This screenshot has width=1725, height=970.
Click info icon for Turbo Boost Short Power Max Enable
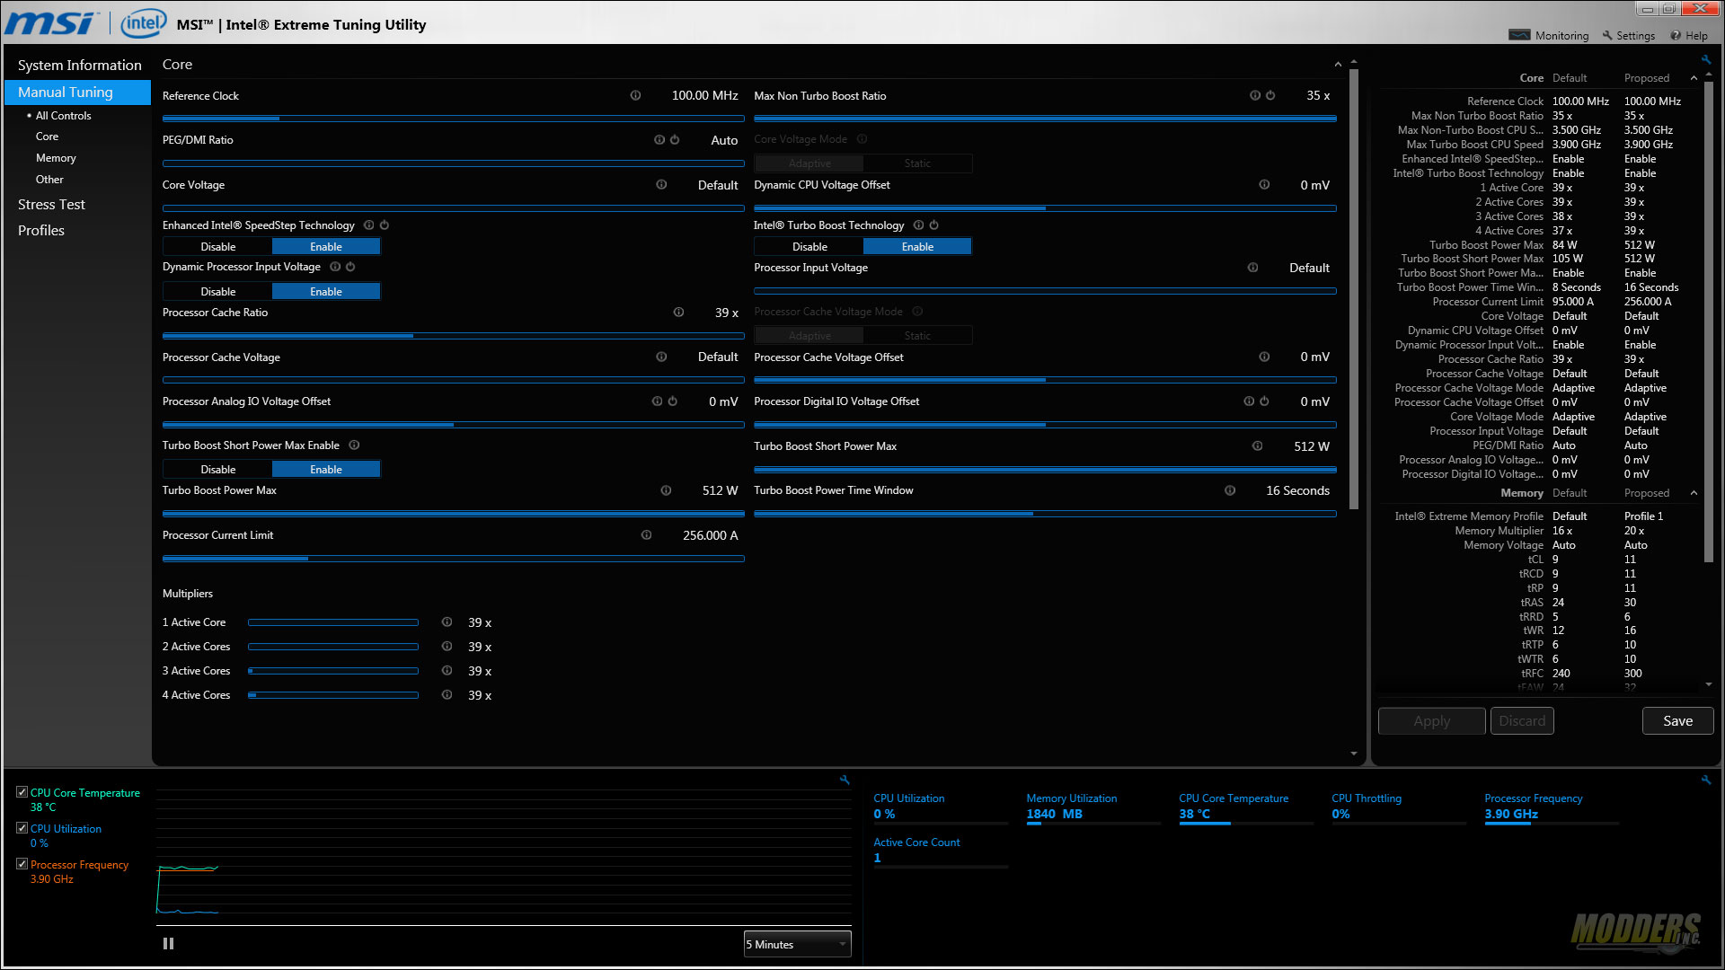(354, 445)
